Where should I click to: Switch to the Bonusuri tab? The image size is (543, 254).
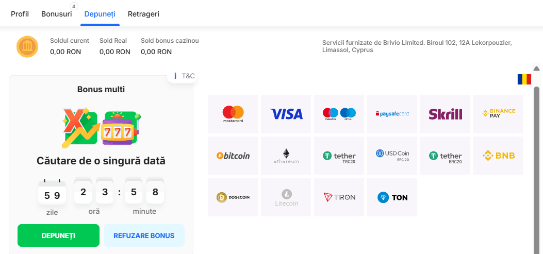(57, 14)
